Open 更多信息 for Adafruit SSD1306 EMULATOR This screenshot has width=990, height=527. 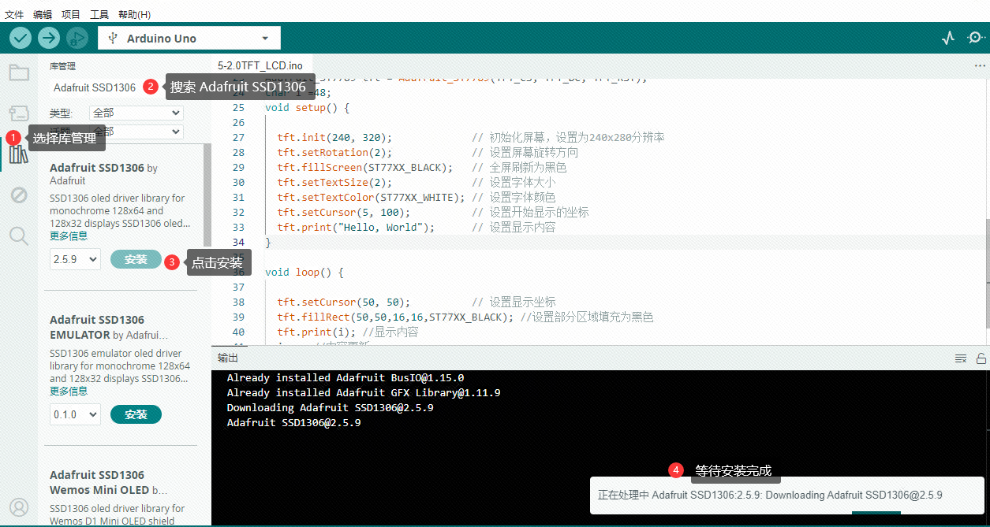tap(69, 391)
